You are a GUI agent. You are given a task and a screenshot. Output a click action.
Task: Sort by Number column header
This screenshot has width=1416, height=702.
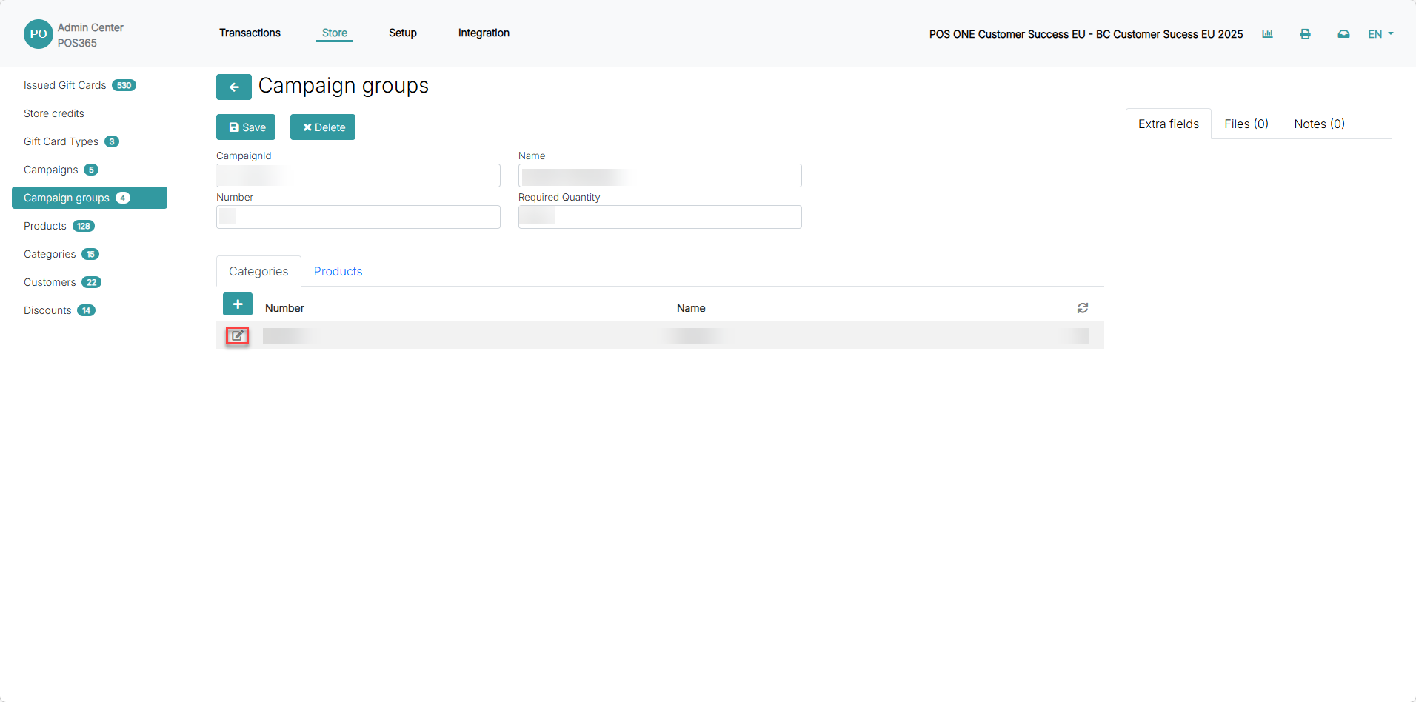coord(284,308)
